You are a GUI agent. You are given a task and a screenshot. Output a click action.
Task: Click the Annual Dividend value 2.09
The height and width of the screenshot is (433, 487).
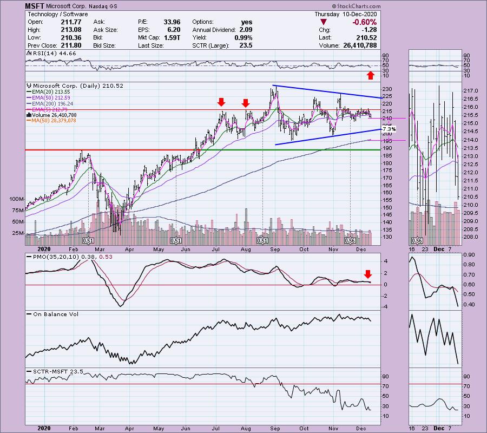coord(246,30)
